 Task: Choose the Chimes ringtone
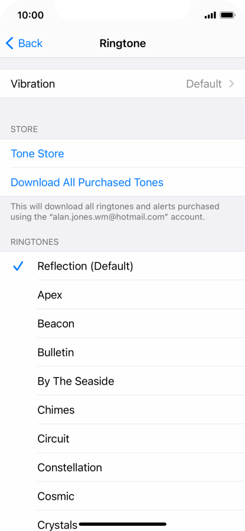click(x=122, y=410)
